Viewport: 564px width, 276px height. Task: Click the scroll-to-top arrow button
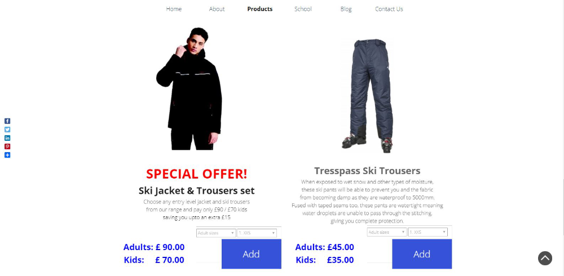(545, 258)
